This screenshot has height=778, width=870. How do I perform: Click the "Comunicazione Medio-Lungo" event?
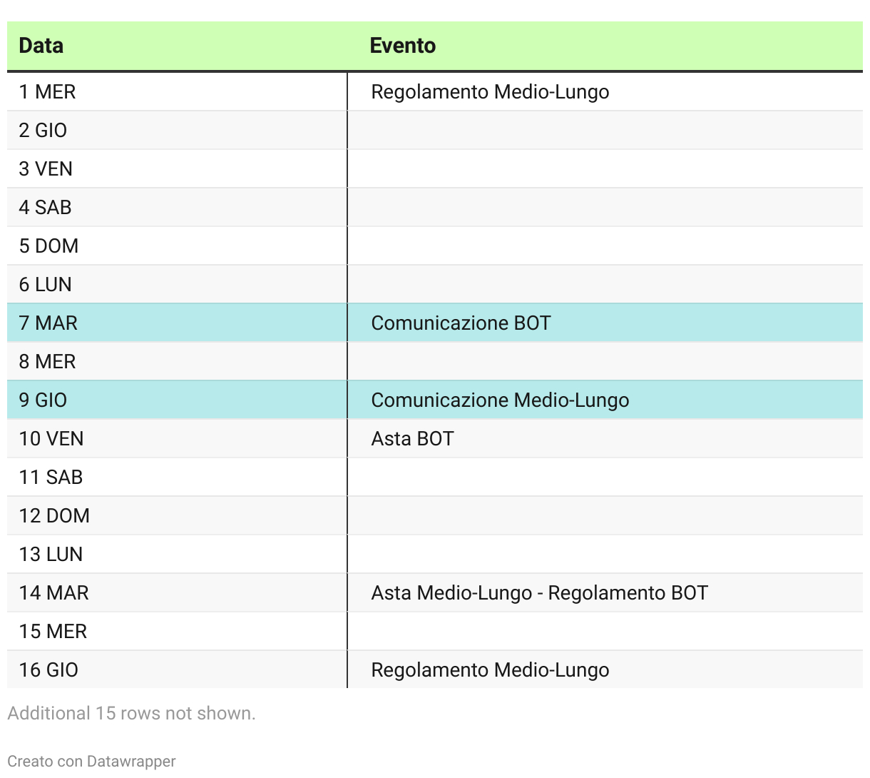pos(500,400)
